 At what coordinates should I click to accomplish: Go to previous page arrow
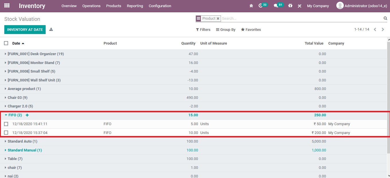(x=375, y=29)
